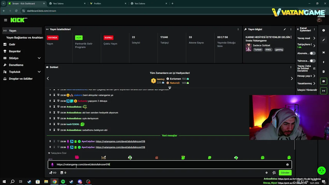
Task: Edit stream info with pencil icon
Action: pos(285,29)
